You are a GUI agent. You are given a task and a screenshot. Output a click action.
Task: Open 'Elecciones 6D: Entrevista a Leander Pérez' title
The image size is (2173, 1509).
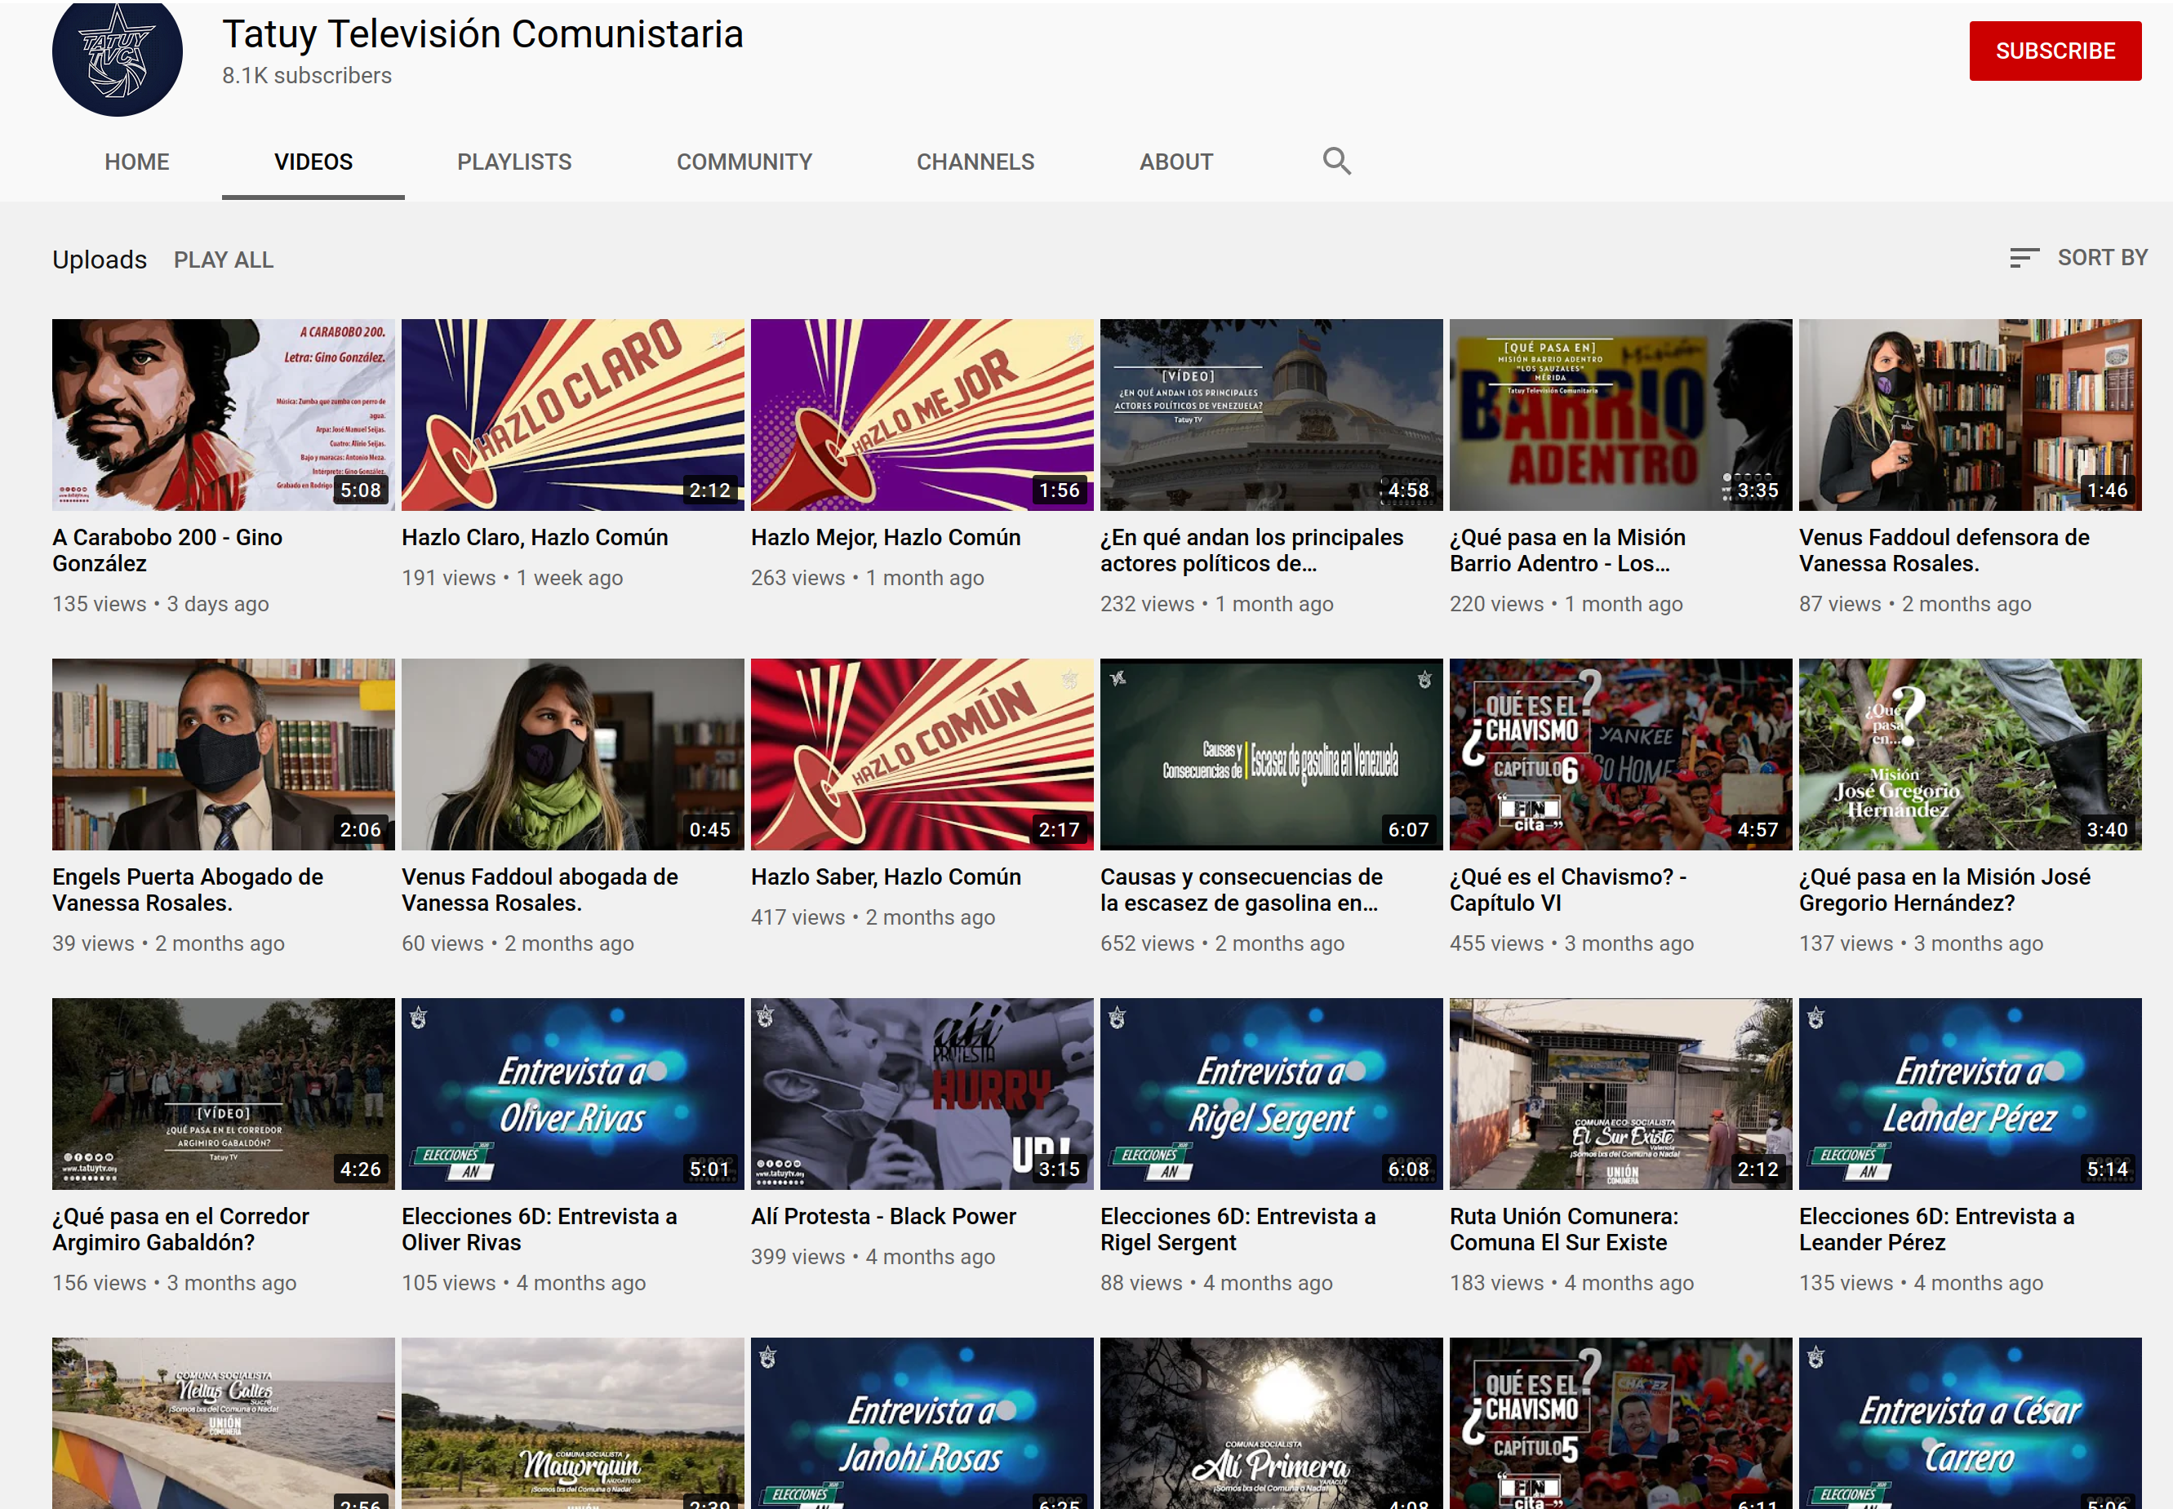1936,1229
